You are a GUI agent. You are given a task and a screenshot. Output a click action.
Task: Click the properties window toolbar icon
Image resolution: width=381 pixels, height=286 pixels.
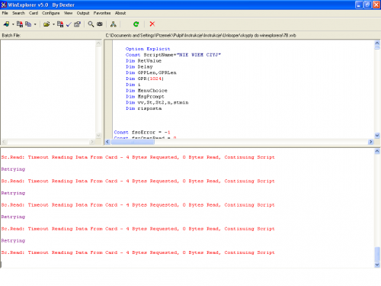pyautogui.click(x=77, y=24)
